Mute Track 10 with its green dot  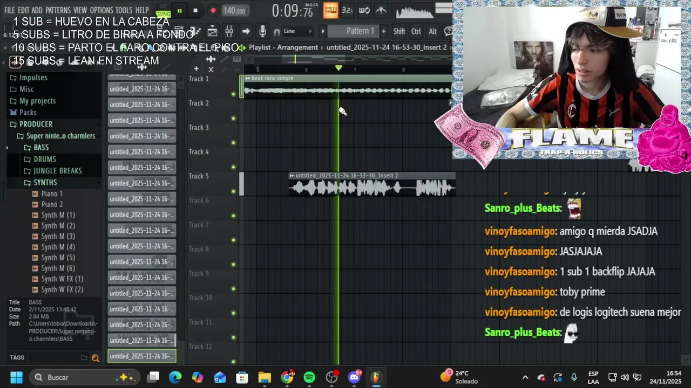(233, 313)
